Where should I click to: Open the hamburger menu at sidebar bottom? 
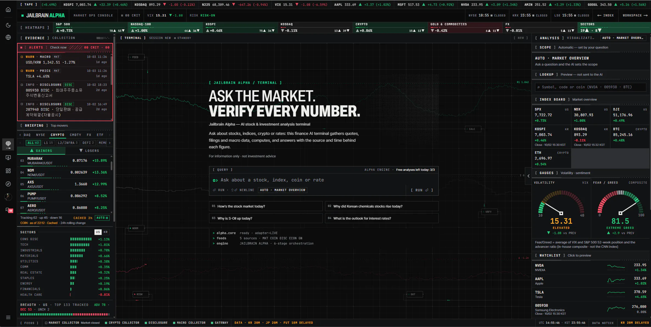(x=8, y=317)
